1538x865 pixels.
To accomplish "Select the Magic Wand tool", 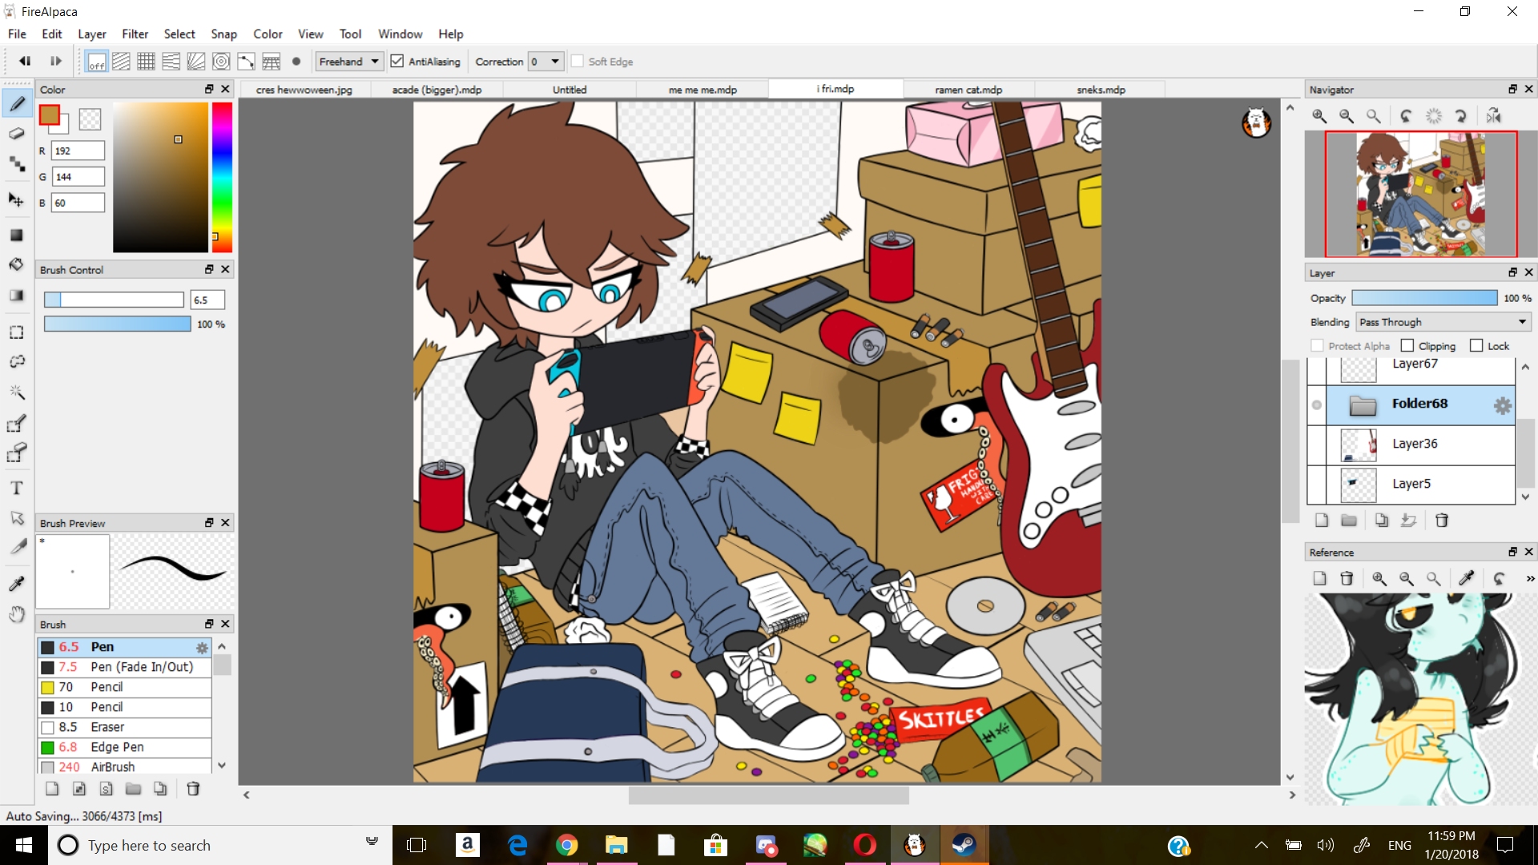I will tap(17, 392).
